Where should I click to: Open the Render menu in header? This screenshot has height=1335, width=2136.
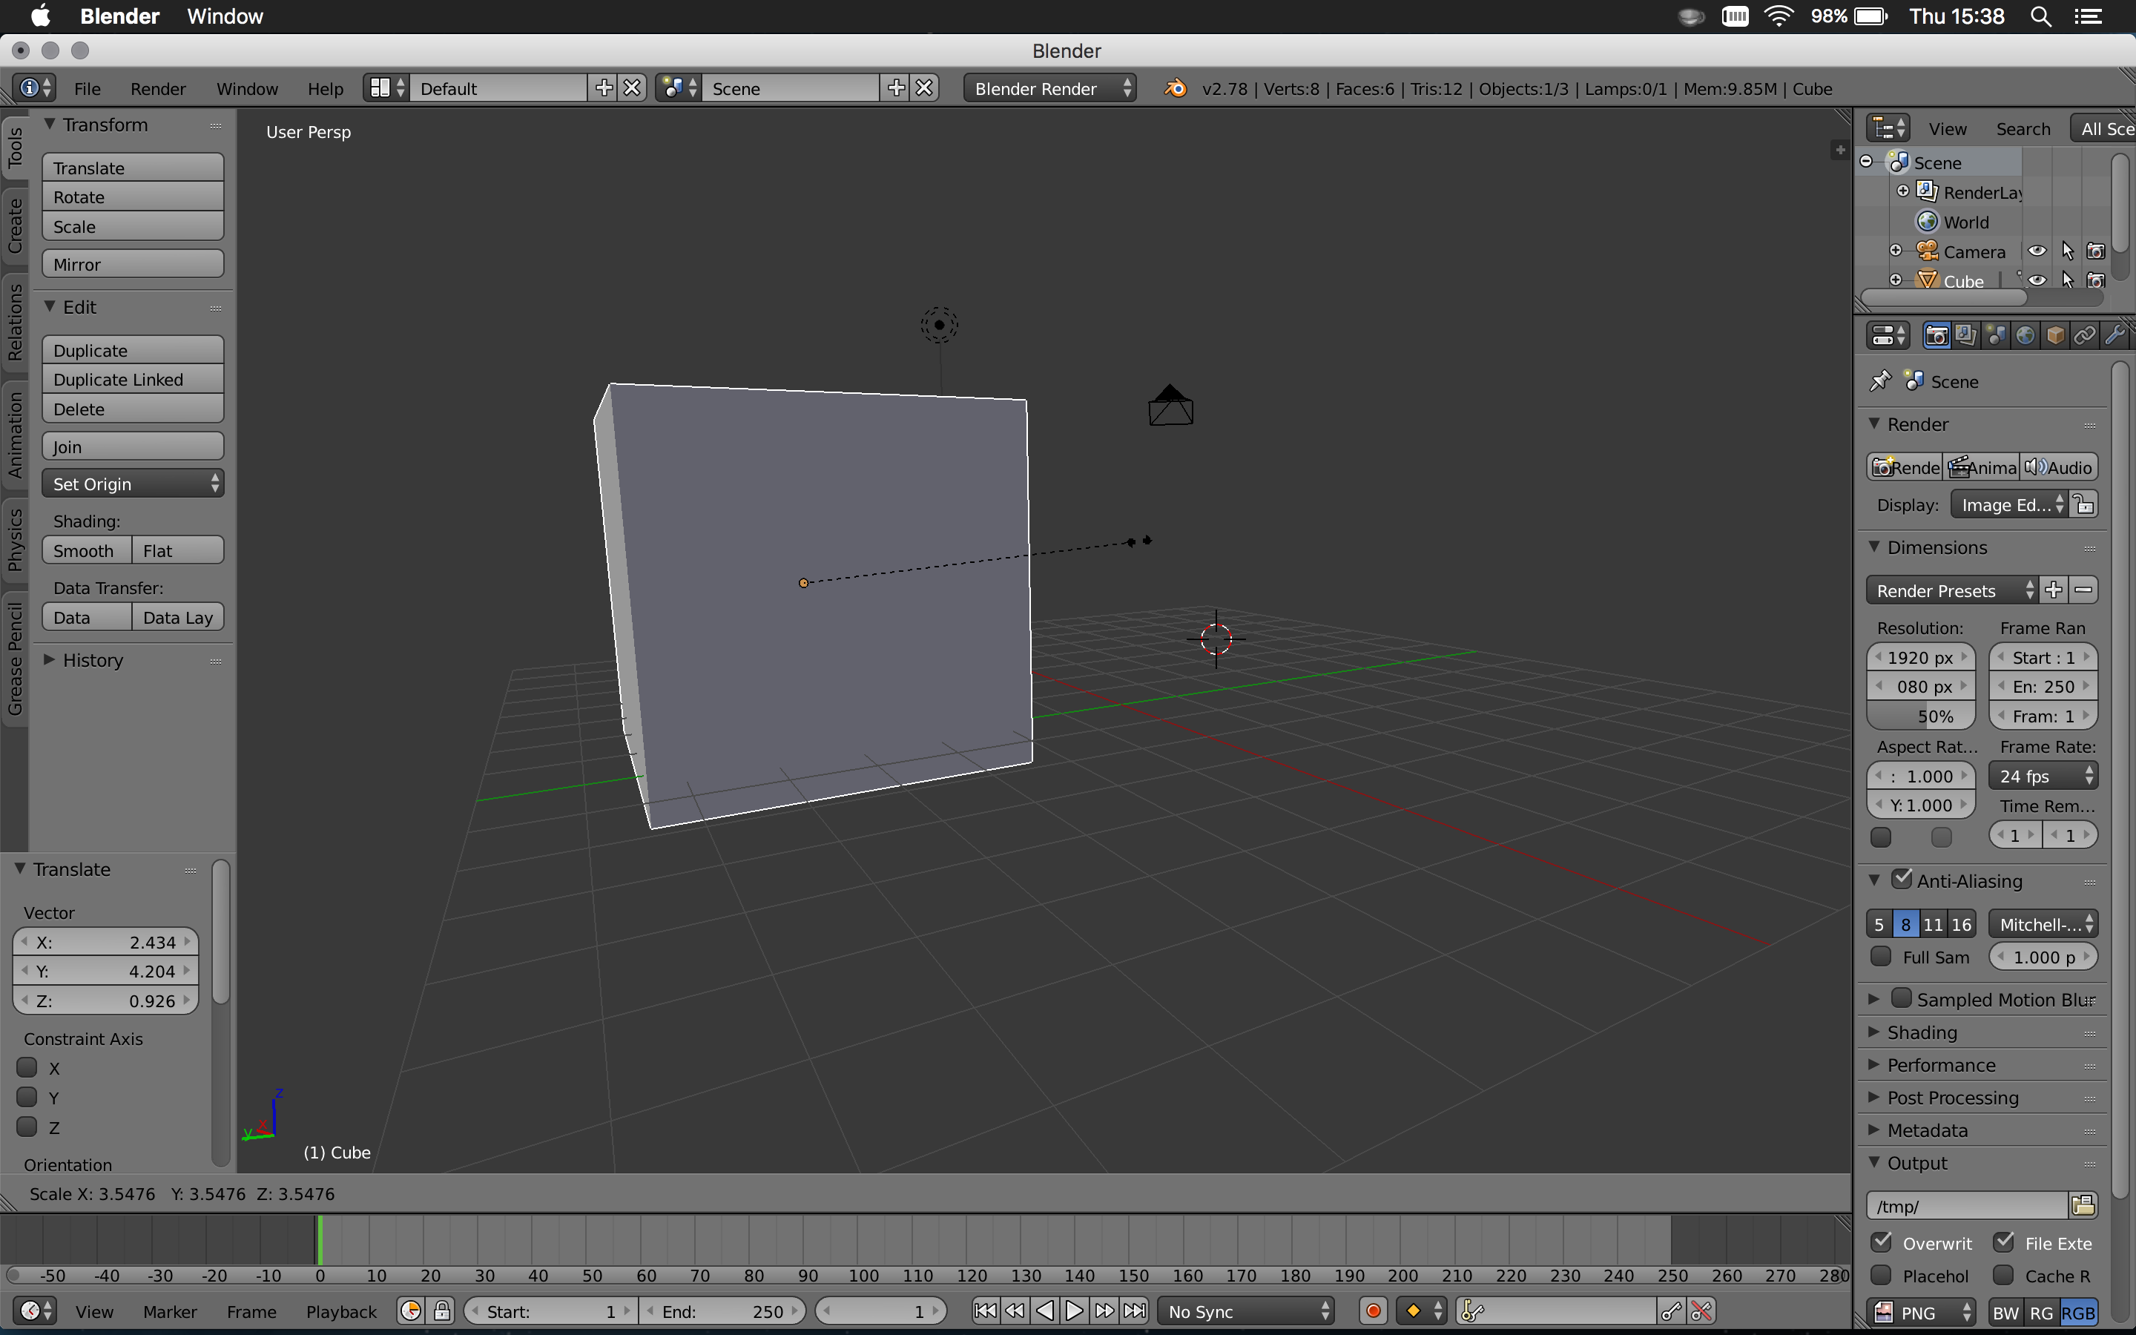pos(157,88)
